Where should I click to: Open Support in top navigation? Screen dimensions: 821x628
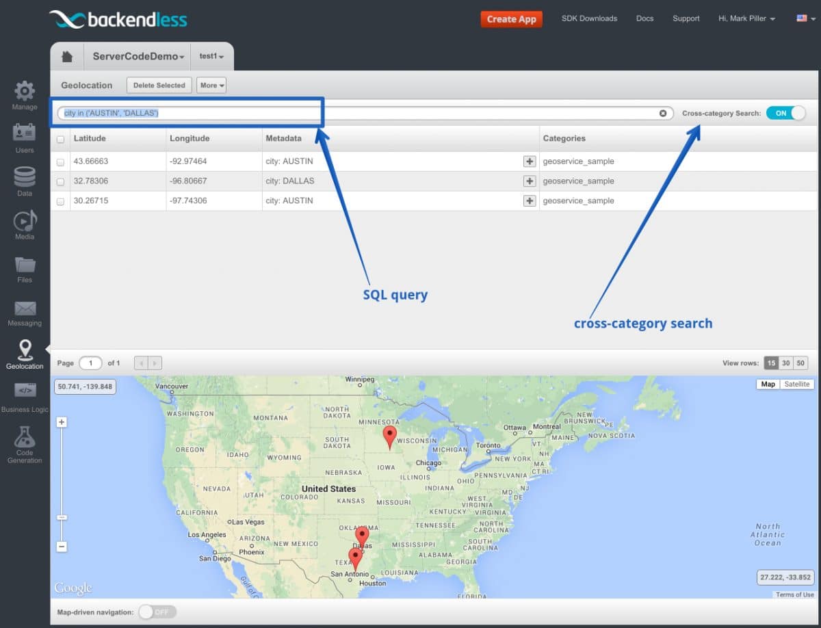click(x=686, y=18)
